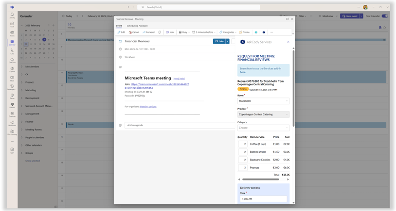Open the Need help? link
This screenshot has width=396, height=211.
(179, 79)
